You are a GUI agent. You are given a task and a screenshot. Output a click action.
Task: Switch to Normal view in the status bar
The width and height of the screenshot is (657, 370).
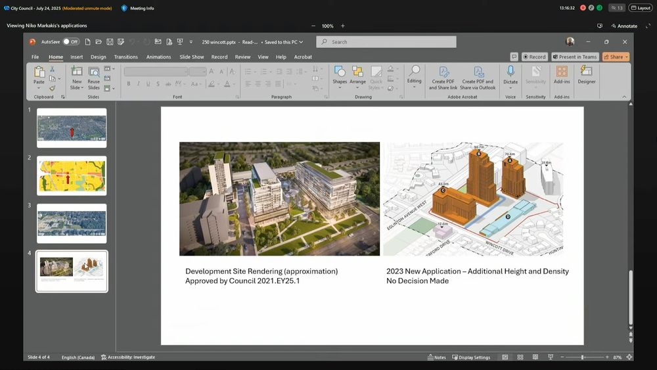[505, 357]
